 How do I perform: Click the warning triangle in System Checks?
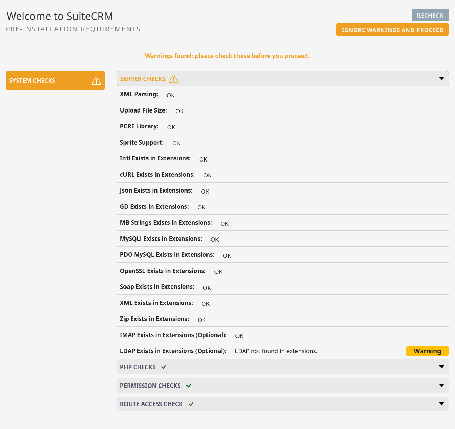point(96,81)
